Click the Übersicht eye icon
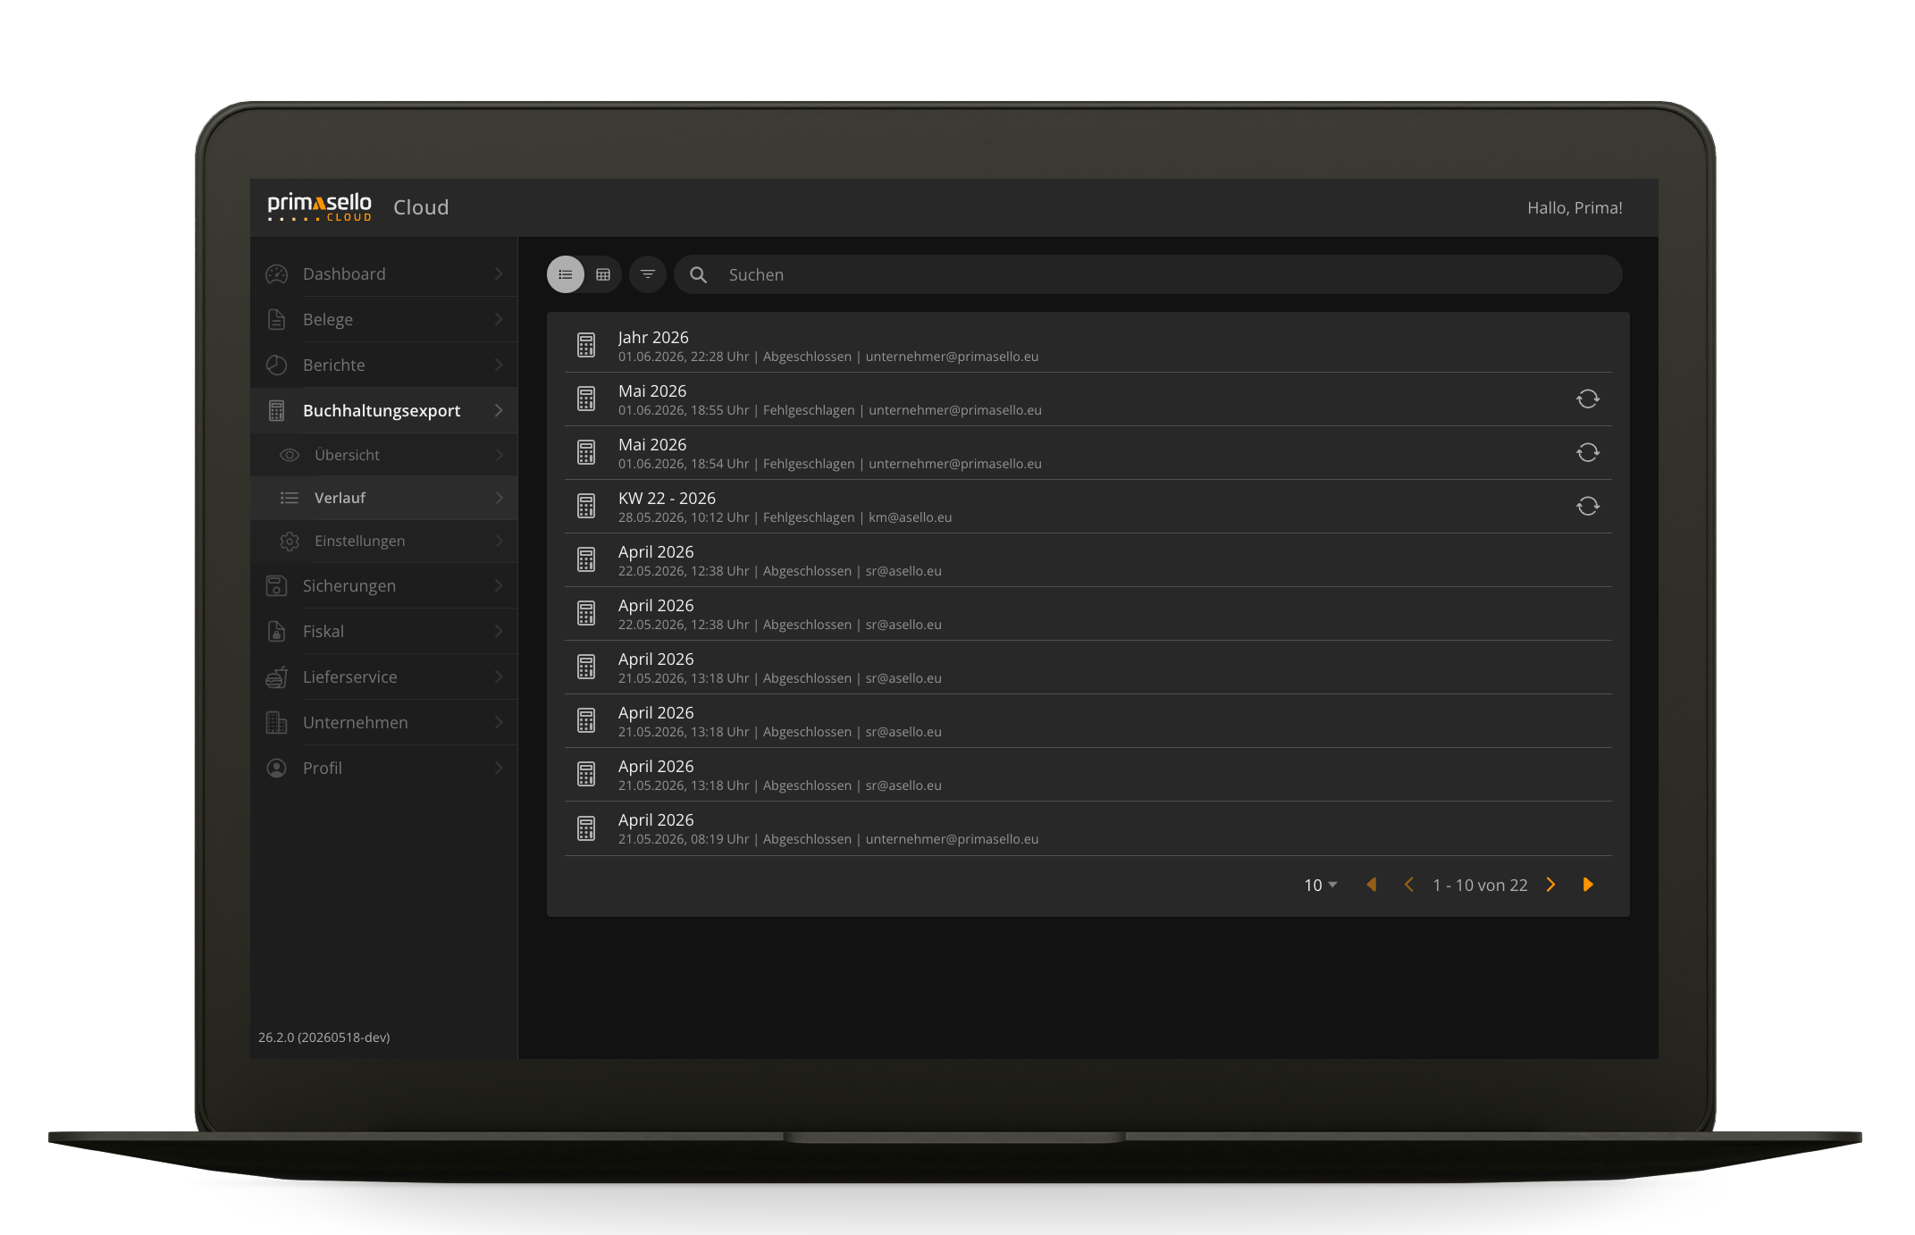Screen dimensions: 1915x1235 pyautogui.click(x=290, y=455)
